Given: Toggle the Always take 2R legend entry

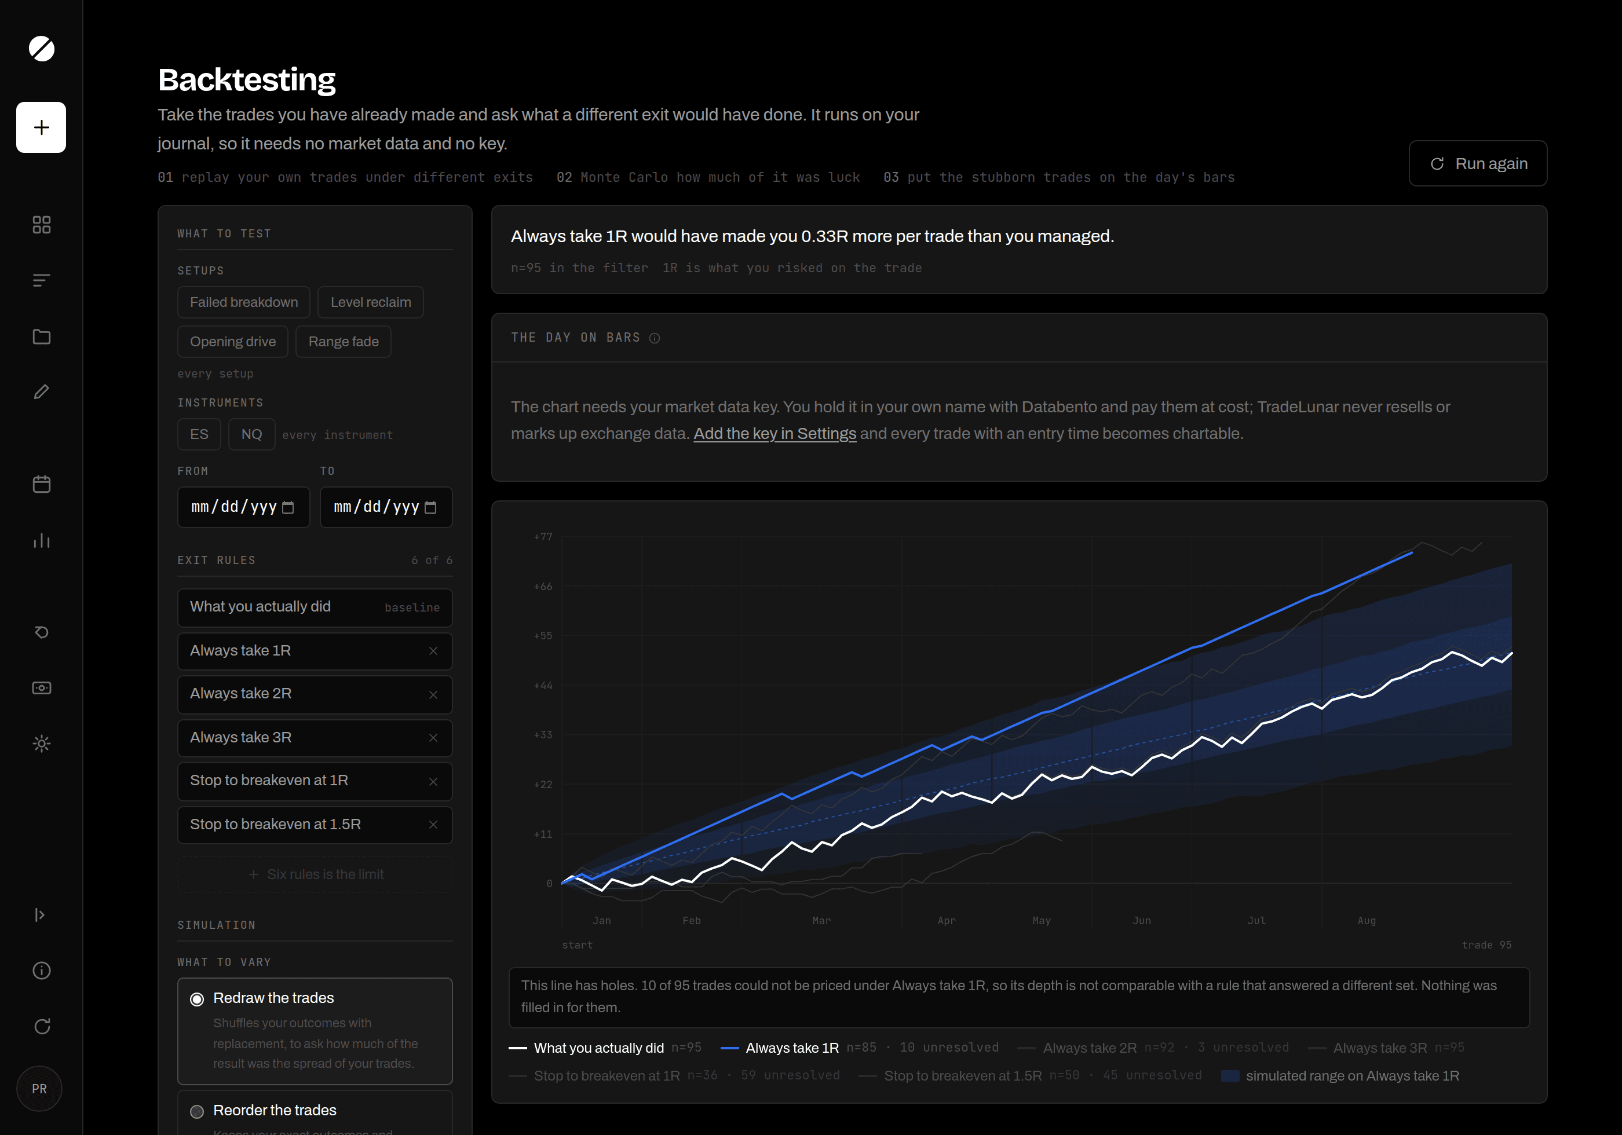Looking at the screenshot, I should 1153,1048.
